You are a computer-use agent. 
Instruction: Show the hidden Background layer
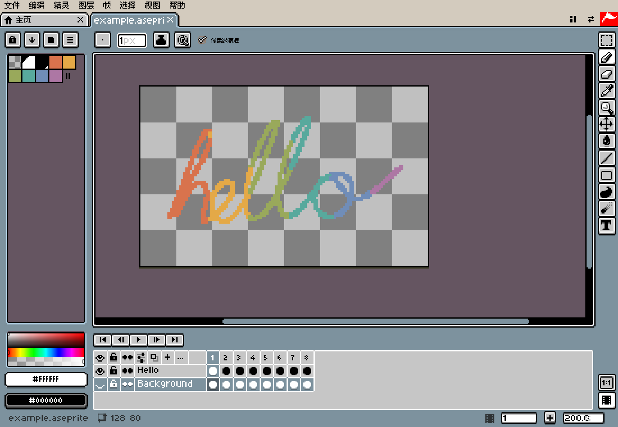point(100,384)
